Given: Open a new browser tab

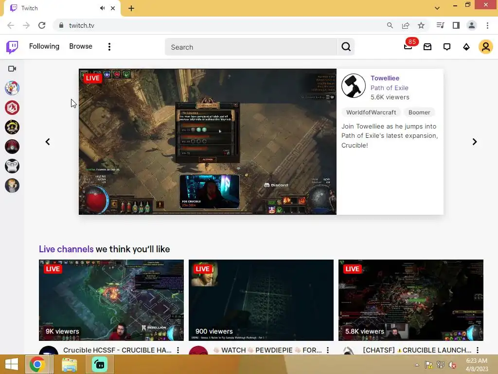Looking at the screenshot, I should 131,8.
